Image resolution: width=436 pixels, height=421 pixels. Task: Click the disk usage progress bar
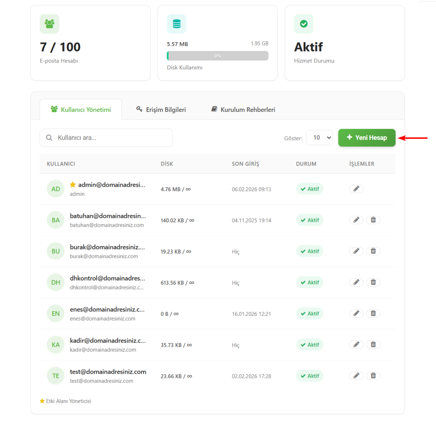coord(218,56)
